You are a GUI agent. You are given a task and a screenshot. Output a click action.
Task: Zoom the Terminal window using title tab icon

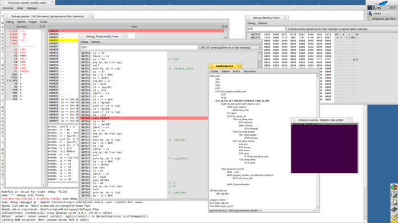(x=52, y=2)
